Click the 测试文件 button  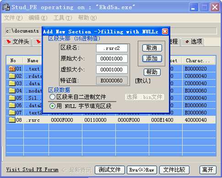pyautogui.click(x=109, y=170)
